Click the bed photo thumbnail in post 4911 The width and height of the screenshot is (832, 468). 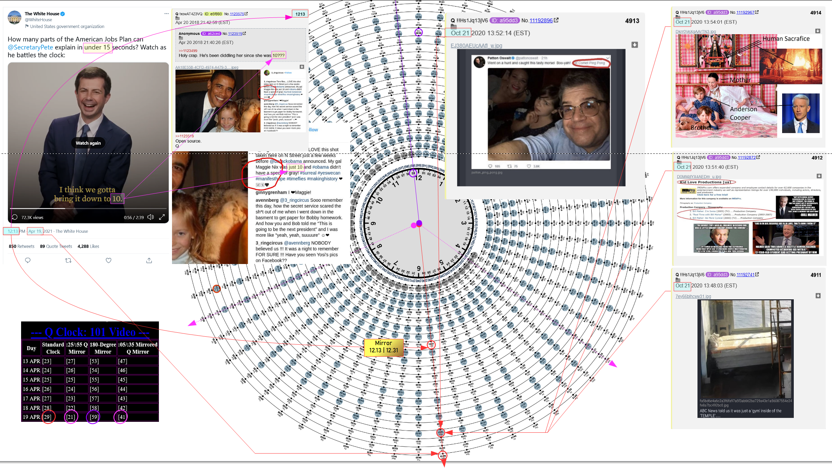745,359
